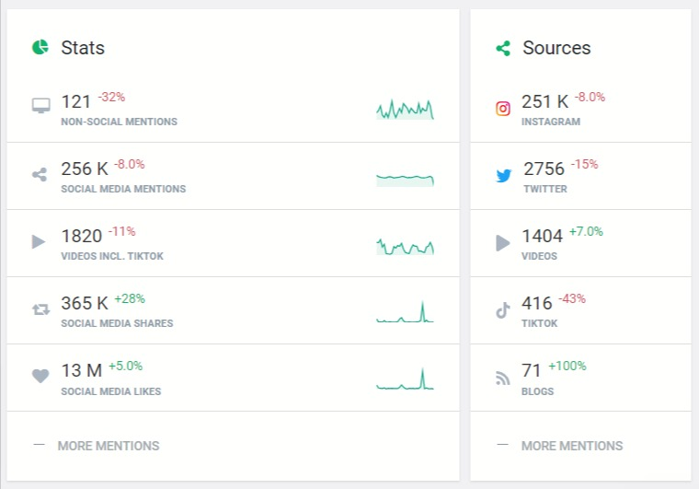
Task: Select the 256 K social mentions value
Action: coord(85,169)
